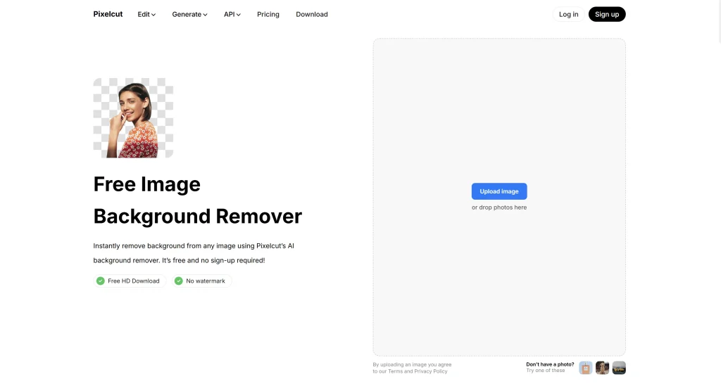This screenshot has width=721, height=391.
Task: Expand the Edit dropdown menu
Action: pyautogui.click(x=146, y=14)
